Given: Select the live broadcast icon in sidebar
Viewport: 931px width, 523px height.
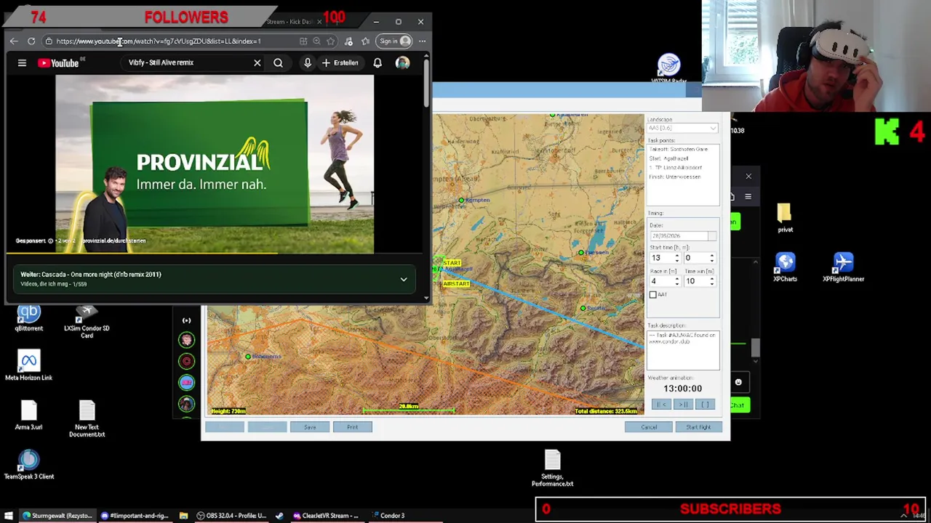Looking at the screenshot, I should tap(186, 320).
